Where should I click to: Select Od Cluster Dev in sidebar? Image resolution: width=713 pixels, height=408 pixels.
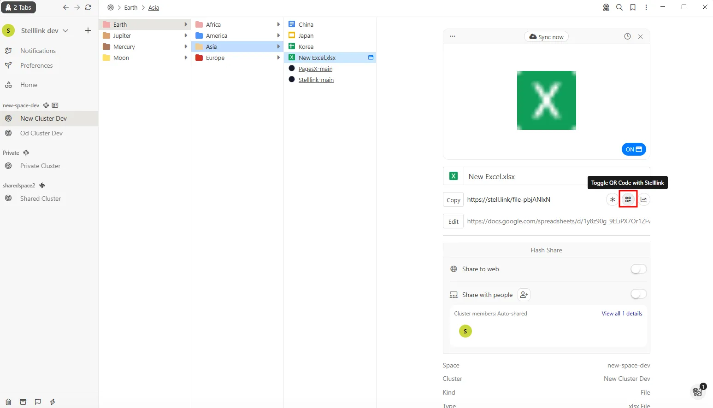41,133
